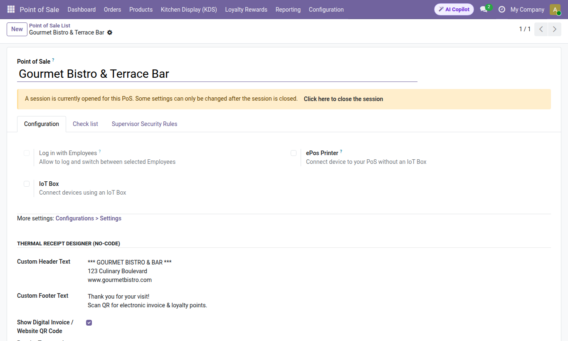Launch the AI Copilot button
The image size is (568, 341).
(454, 9)
